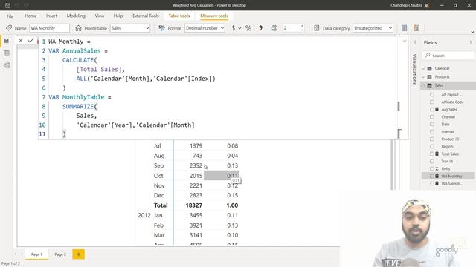The image size is (476, 267).
Task: Click the sigma icon beside Units field
Action: click(437, 168)
